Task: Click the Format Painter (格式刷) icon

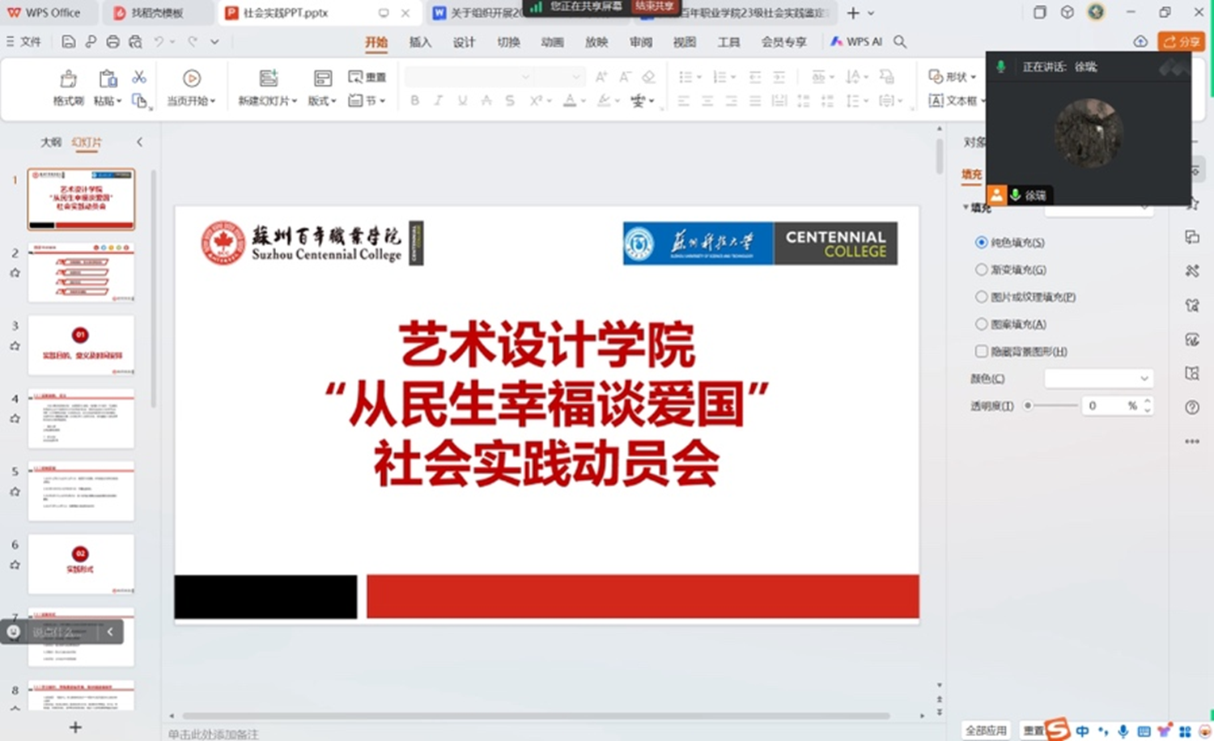Action: point(69,79)
